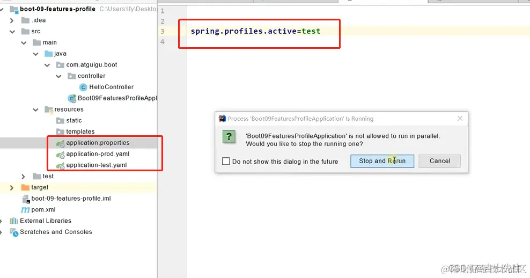Image resolution: width=530 pixels, height=278 pixels.
Task: Click Cancel in the running process dialog
Action: (x=439, y=161)
